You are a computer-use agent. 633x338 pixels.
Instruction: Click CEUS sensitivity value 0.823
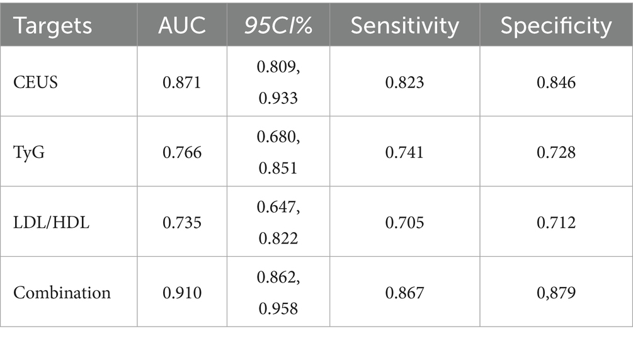(x=405, y=82)
